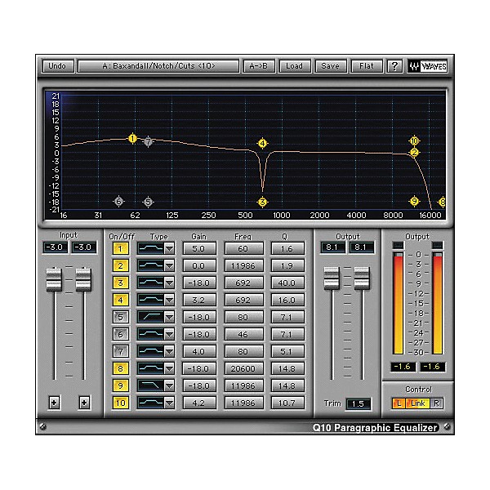
Task: Open band 5 filter type dropdown arrow
Action: point(169,317)
